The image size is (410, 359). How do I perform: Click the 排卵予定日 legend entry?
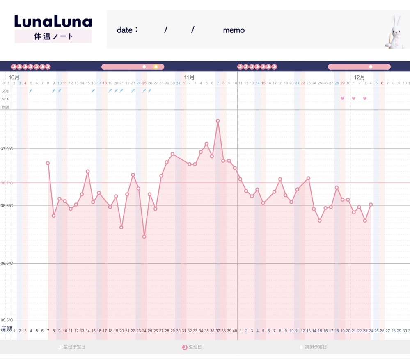pyautogui.click(x=314, y=347)
